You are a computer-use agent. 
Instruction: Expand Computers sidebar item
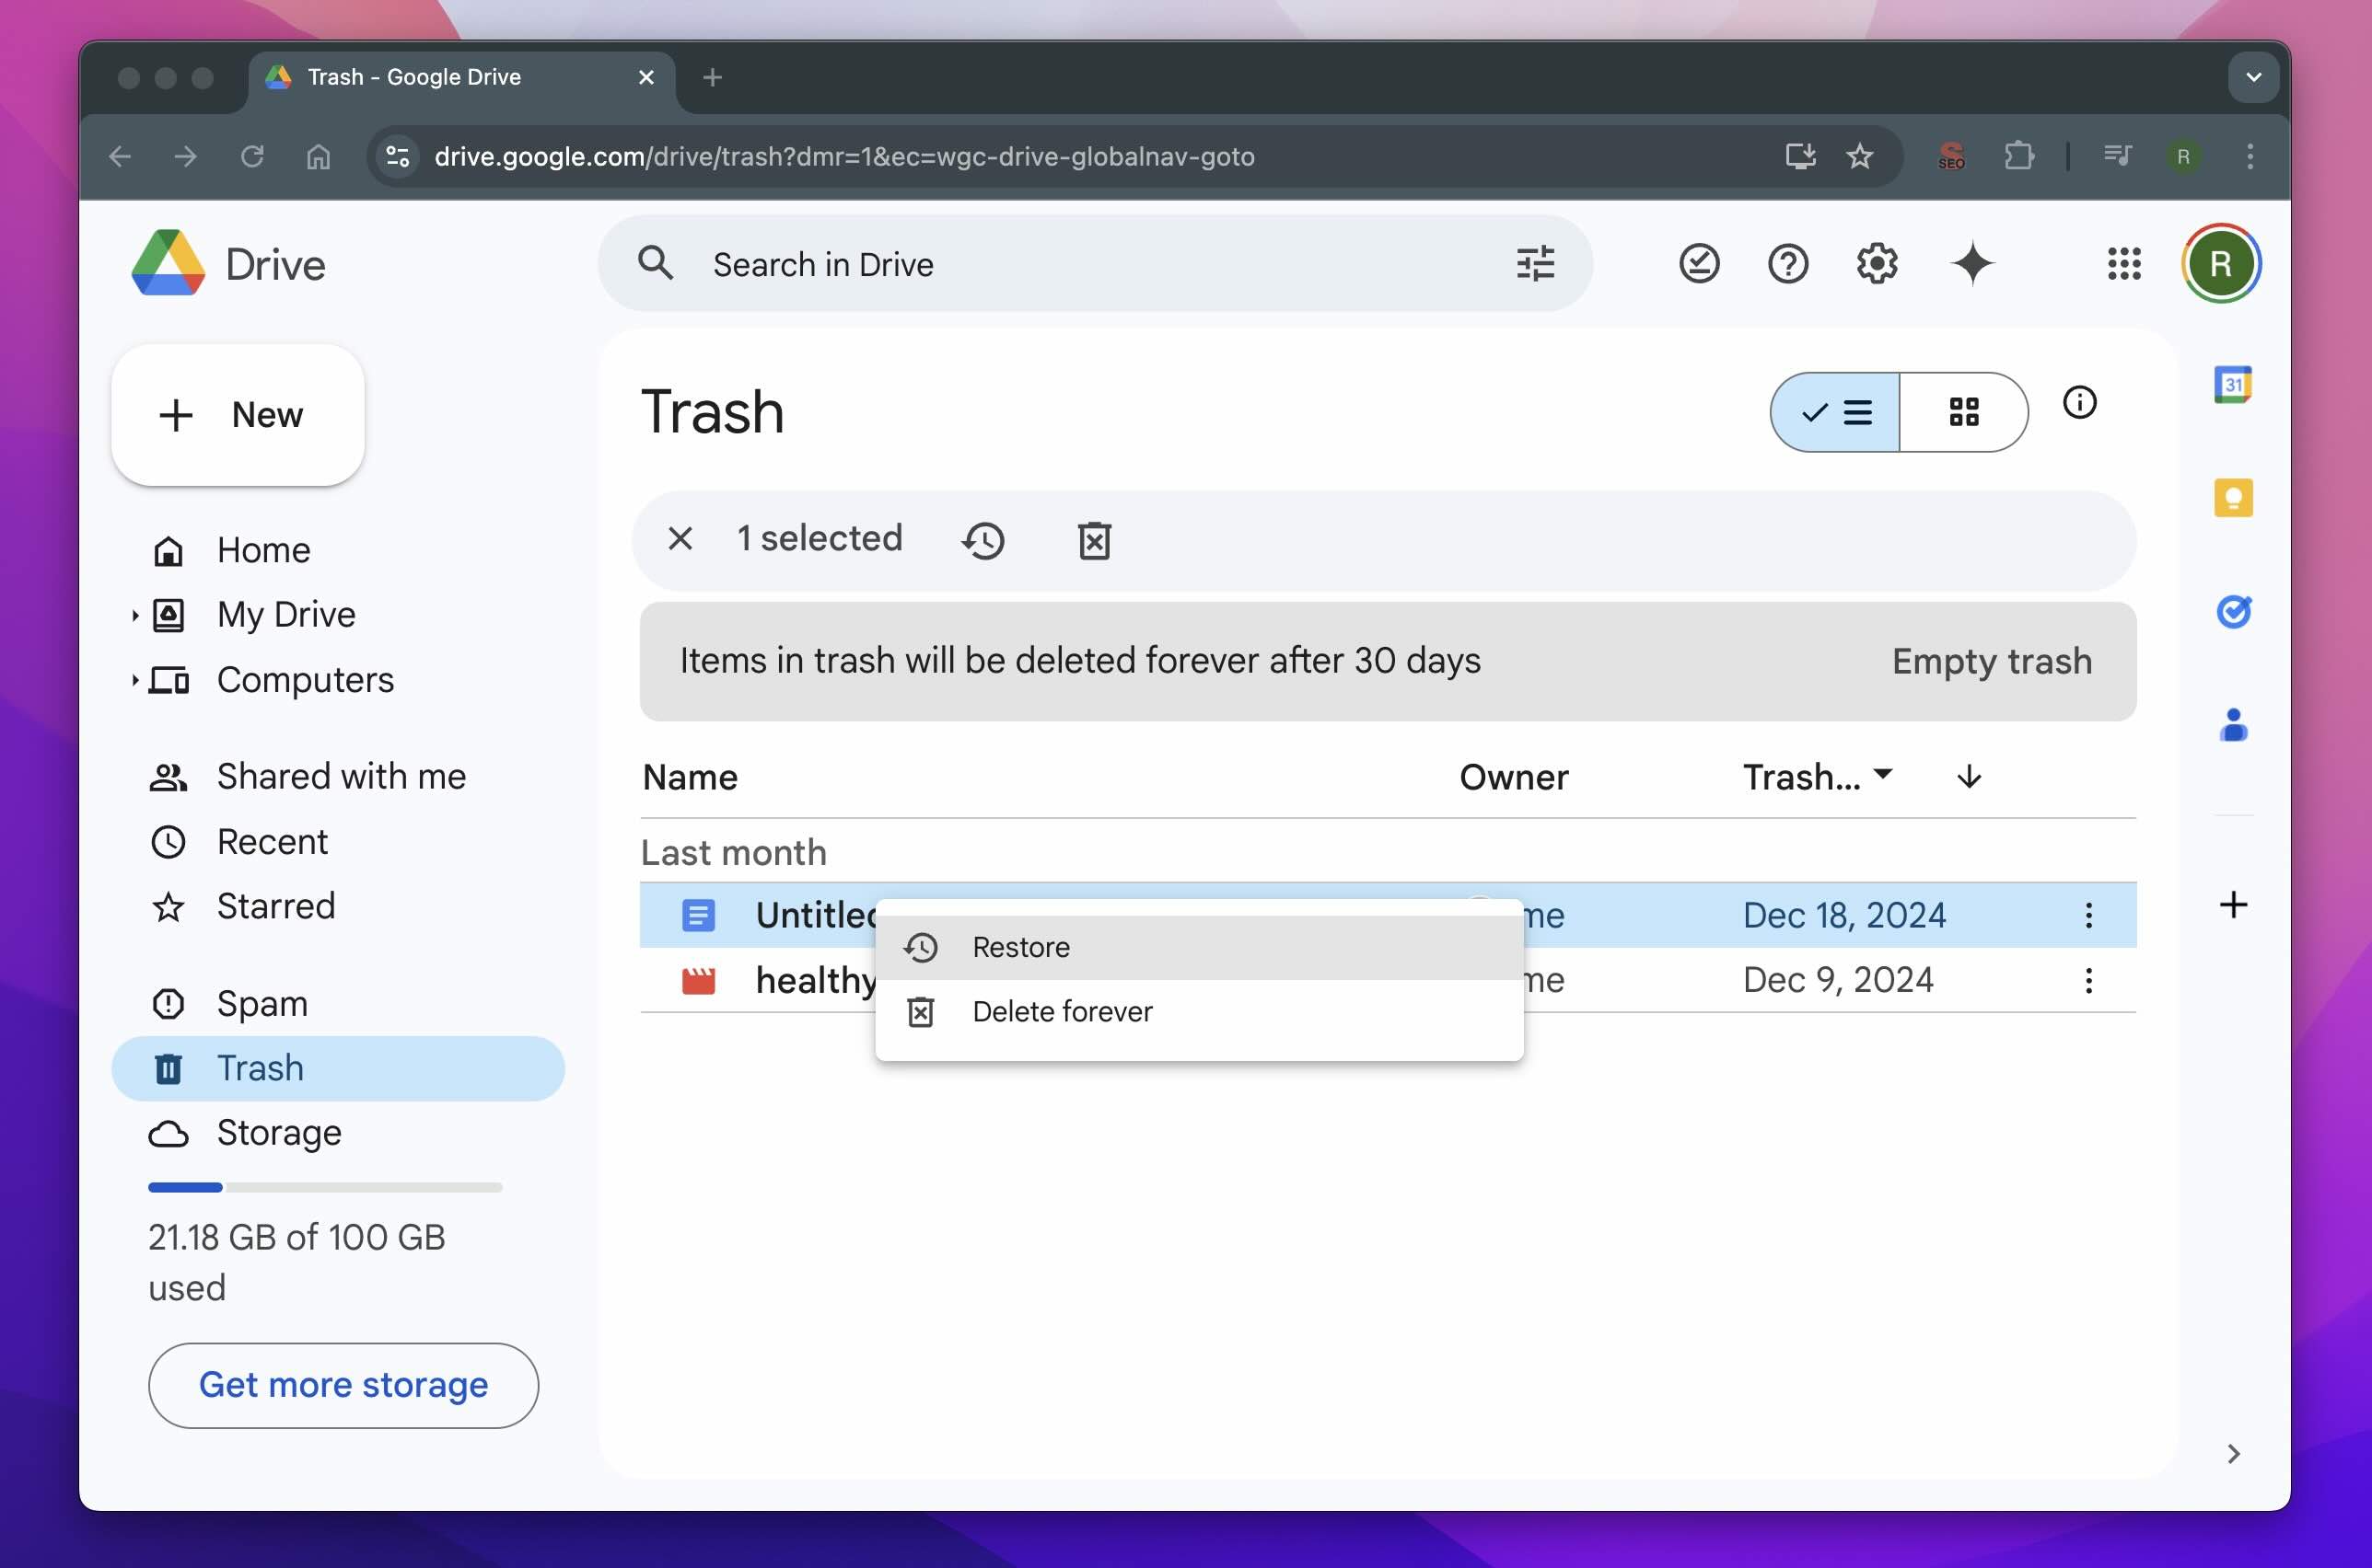tap(136, 677)
